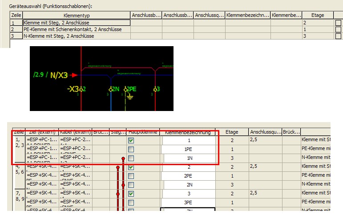Check Hauptklemme for terminal 1PE
Image resolution: width=343 pixels, height=222 pixels.
[131, 149]
